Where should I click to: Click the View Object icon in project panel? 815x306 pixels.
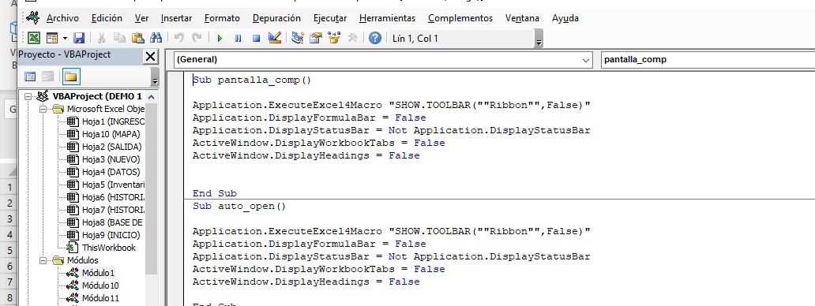(x=48, y=76)
